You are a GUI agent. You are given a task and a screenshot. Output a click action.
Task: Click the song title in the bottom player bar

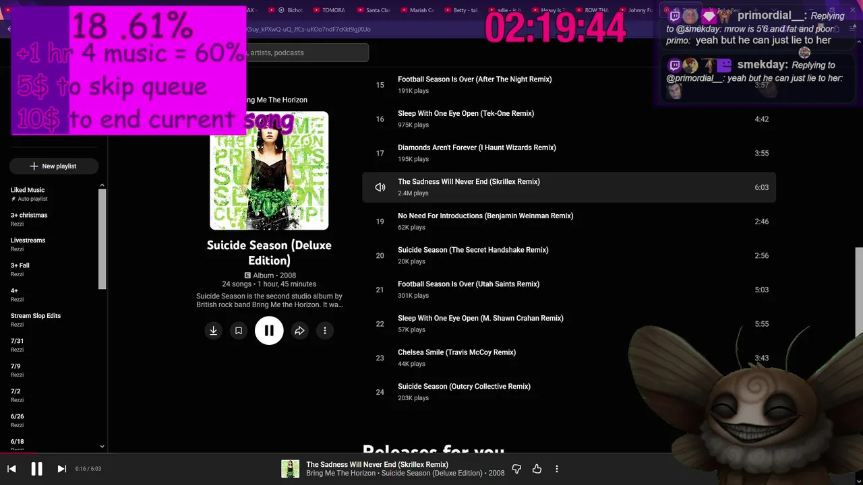click(x=377, y=465)
